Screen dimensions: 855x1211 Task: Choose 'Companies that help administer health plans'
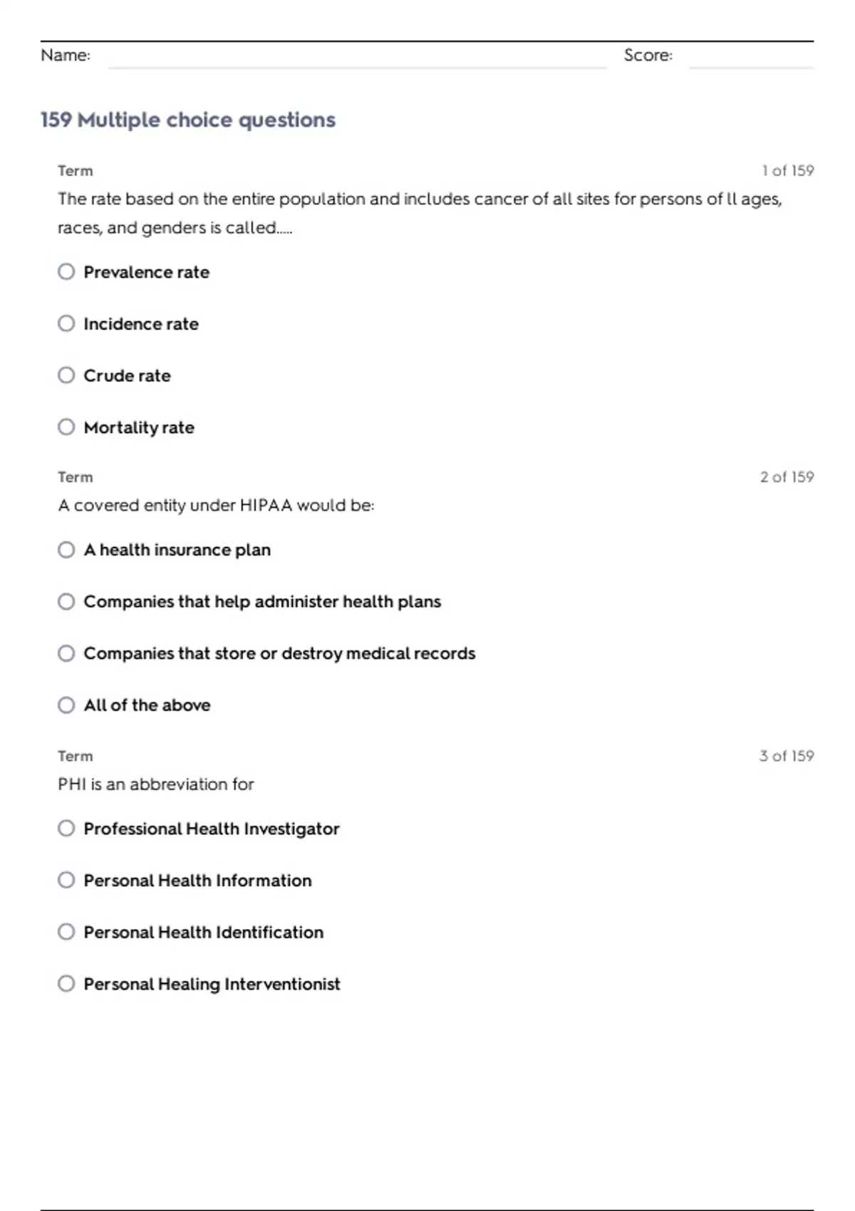point(66,602)
